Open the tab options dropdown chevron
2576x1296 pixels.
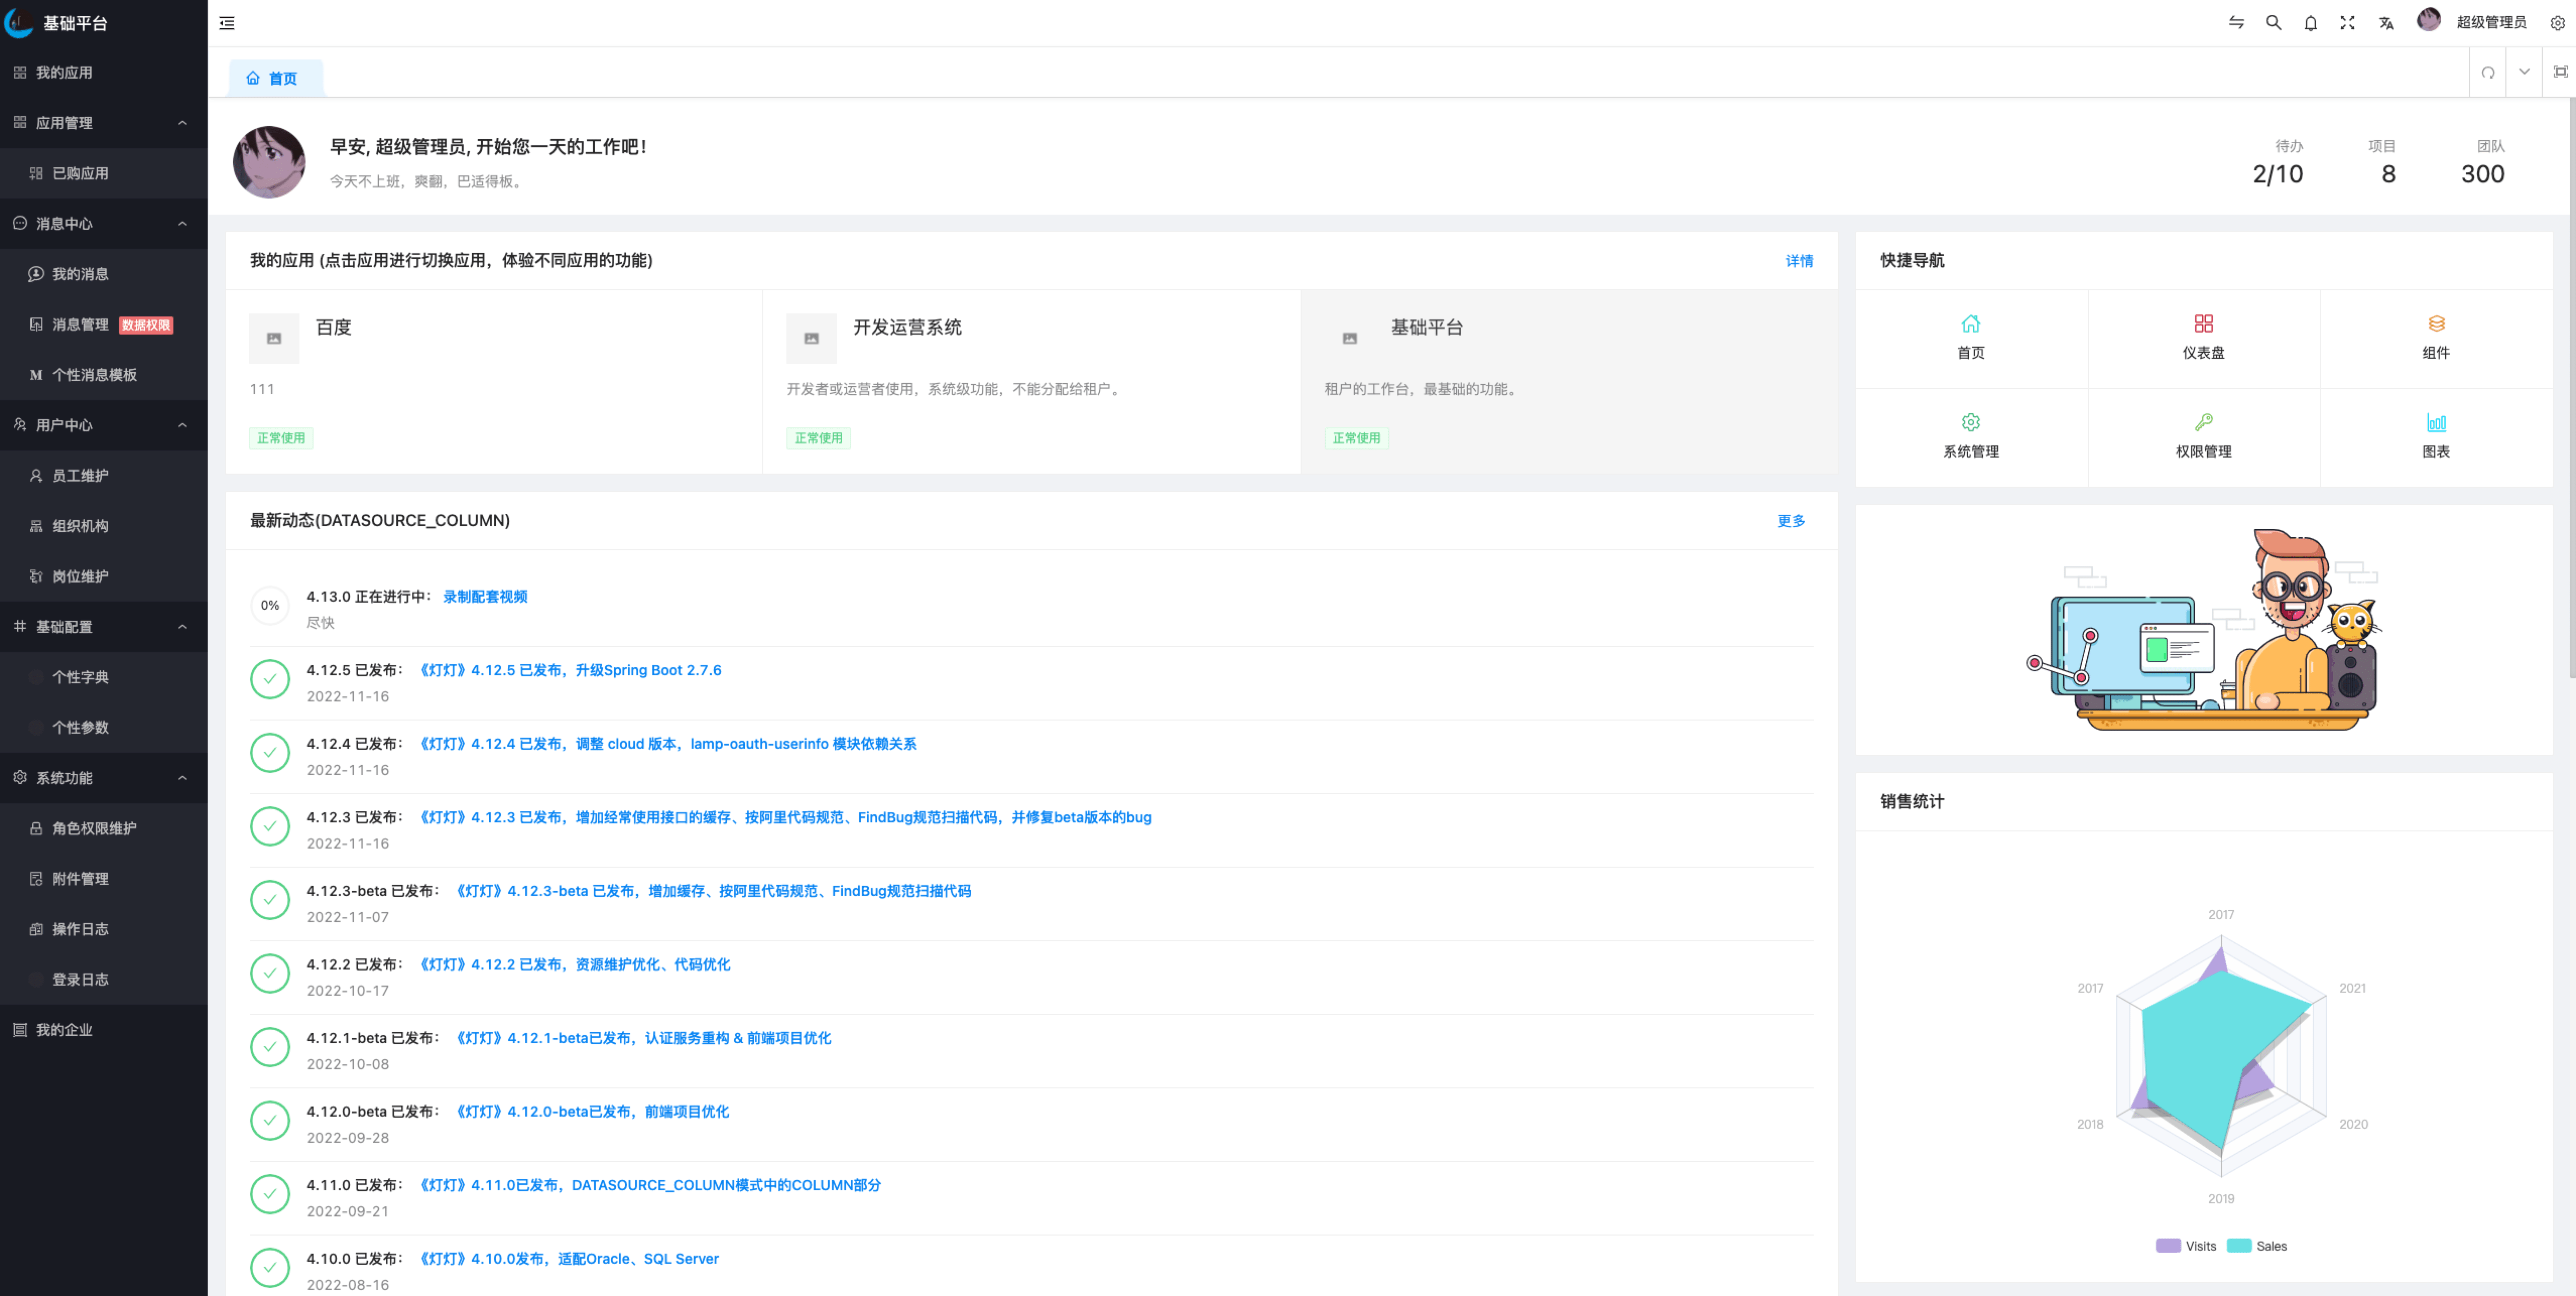coord(2524,72)
